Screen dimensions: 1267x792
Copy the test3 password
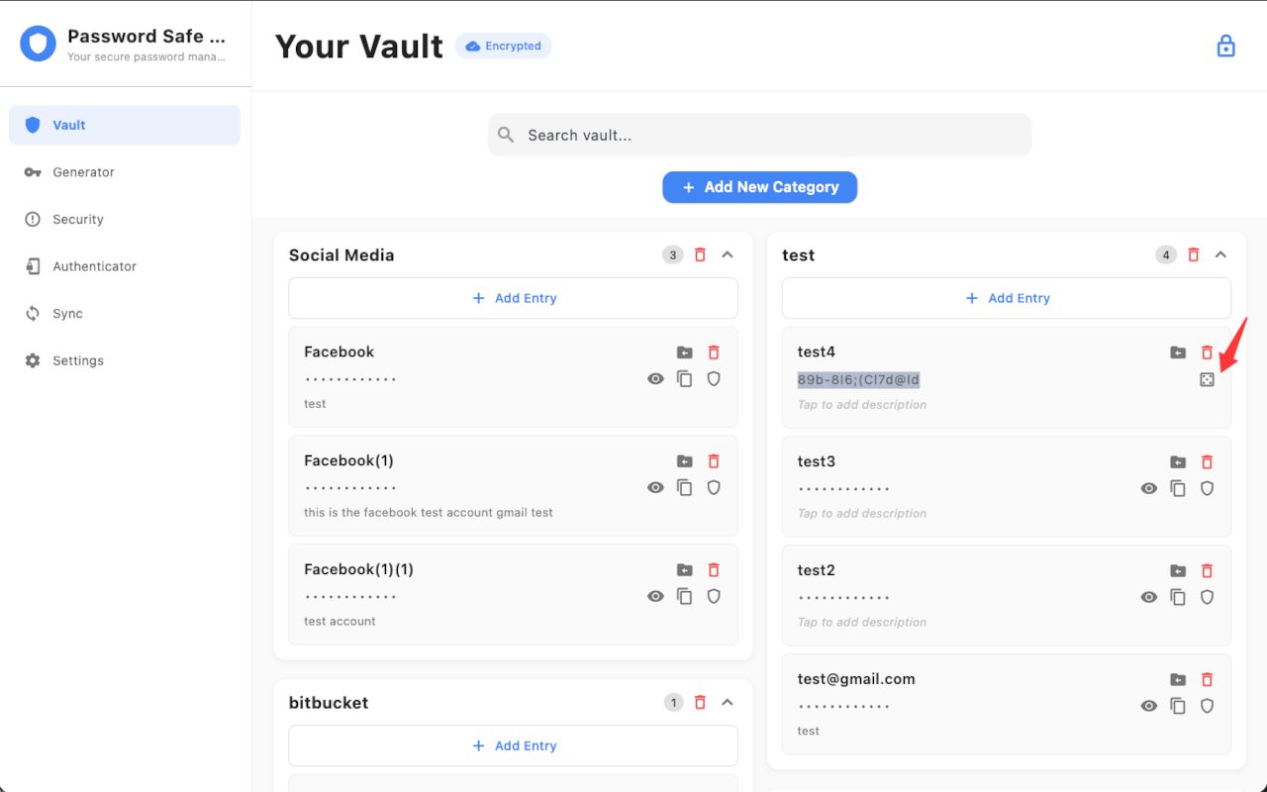click(1178, 488)
